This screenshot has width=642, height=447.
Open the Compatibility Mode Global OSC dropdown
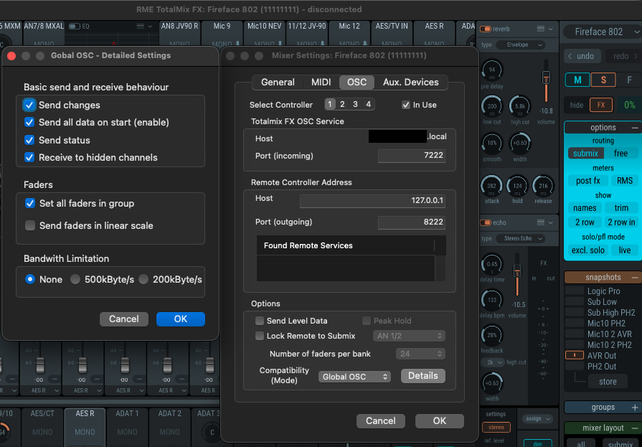coord(354,377)
